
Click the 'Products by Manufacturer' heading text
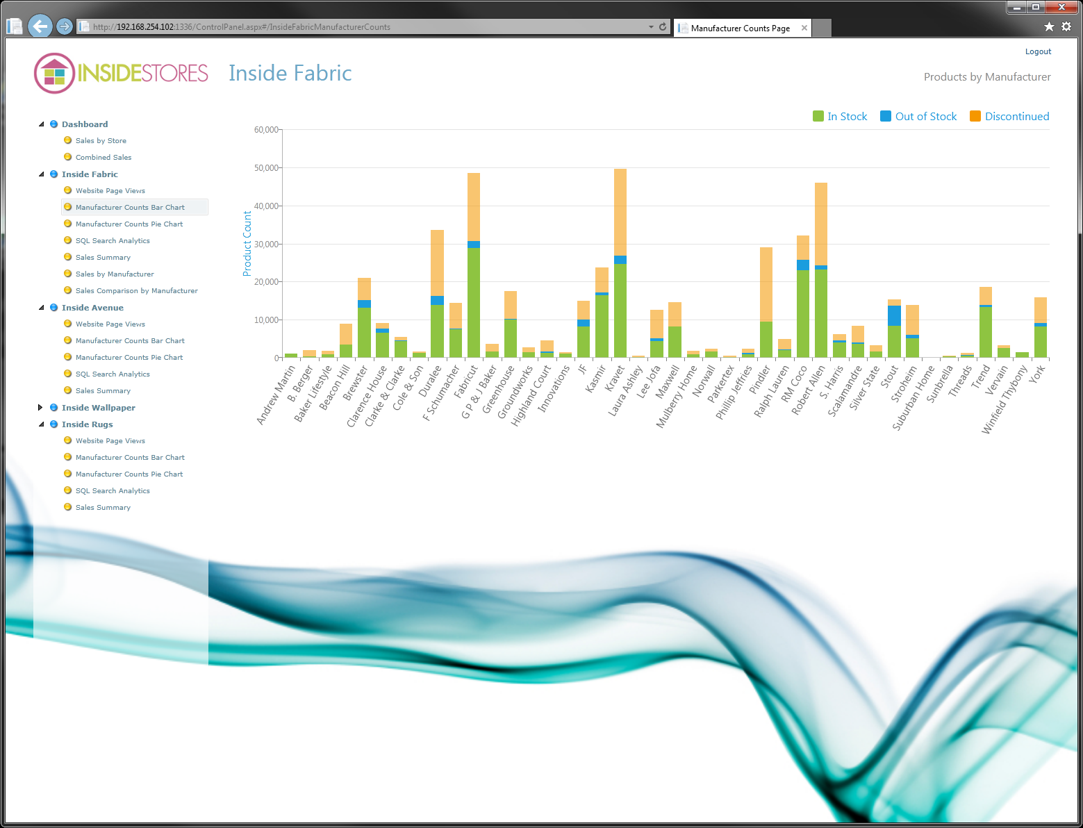pos(987,77)
